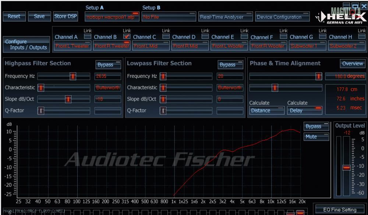
Task: Open the Setup B 'No File' selector
Action: (x=169, y=17)
